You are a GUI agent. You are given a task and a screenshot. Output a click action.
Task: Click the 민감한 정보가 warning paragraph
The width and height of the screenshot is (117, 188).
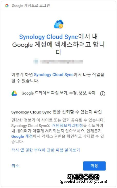pos(58,131)
